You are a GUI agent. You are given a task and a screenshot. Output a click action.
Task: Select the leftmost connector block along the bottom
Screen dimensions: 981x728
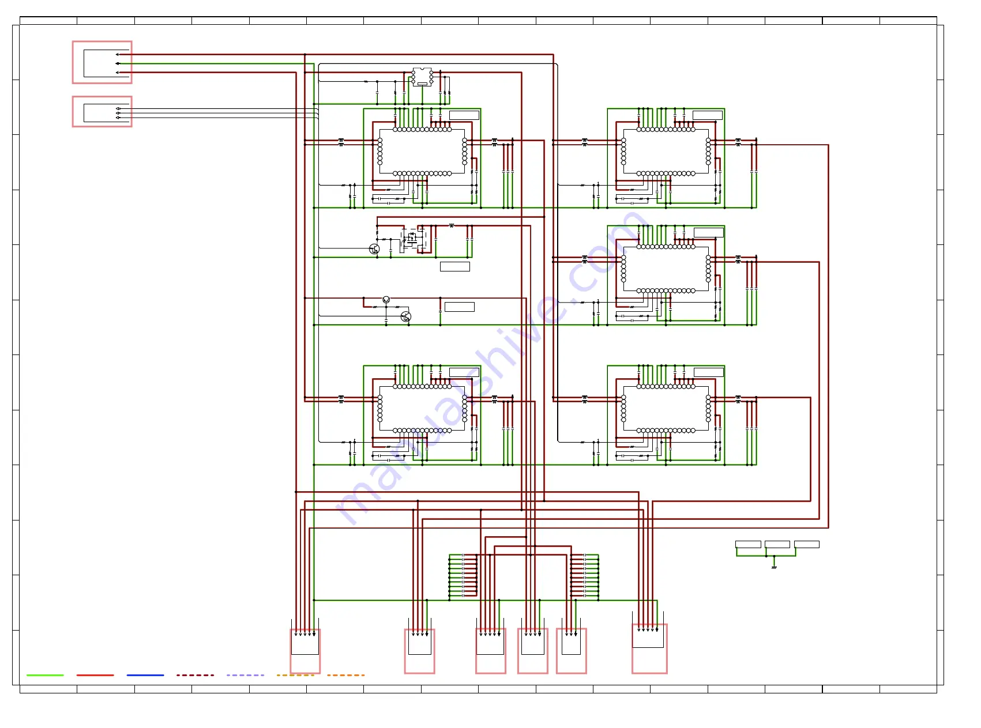[x=305, y=651]
